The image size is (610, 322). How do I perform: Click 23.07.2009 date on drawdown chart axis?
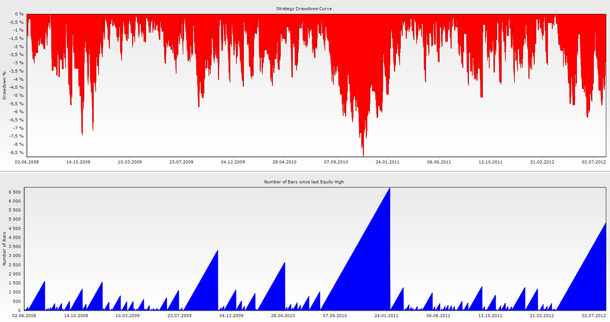click(x=181, y=162)
